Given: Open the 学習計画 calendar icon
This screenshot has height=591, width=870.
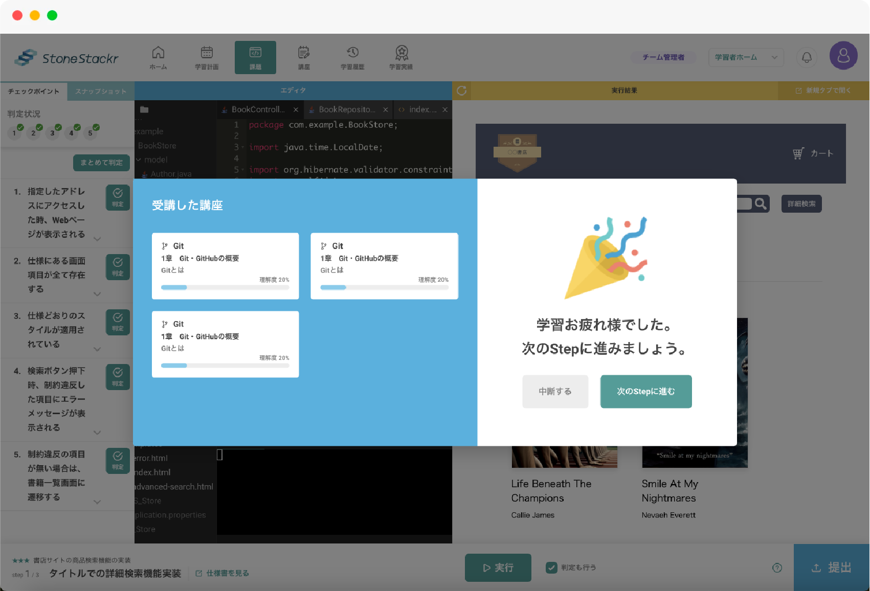Looking at the screenshot, I should pos(207,58).
